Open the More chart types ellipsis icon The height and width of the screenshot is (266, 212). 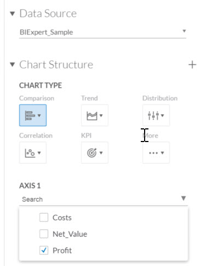pyautogui.click(x=153, y=153)
